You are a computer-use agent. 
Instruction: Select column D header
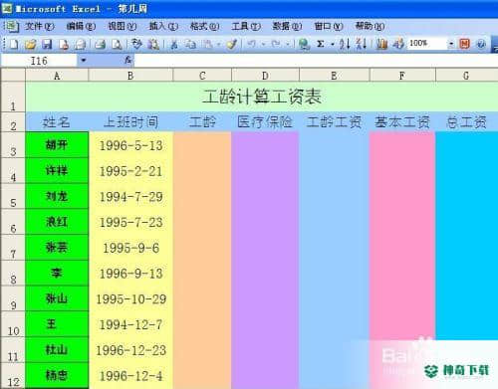click(265, 76)
